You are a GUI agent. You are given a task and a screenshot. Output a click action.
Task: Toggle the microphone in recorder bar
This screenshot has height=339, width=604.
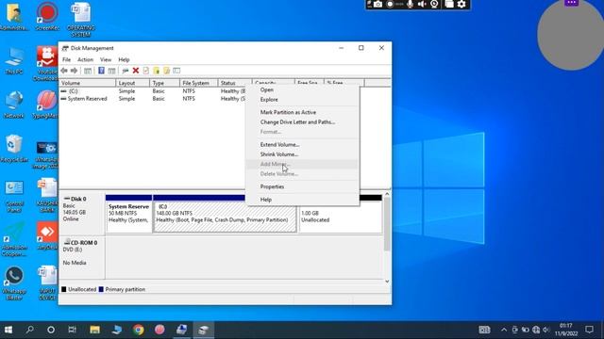point(411,4)
